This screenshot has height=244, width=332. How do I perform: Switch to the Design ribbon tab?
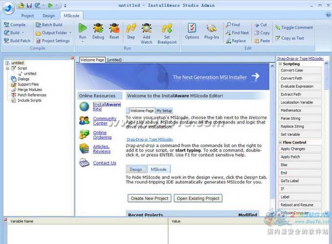(48, 15)
